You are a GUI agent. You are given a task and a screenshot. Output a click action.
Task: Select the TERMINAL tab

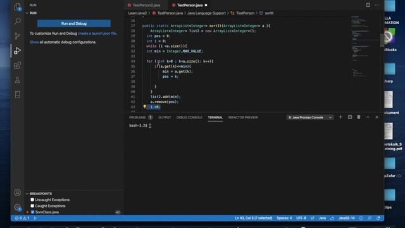[215, 117]
